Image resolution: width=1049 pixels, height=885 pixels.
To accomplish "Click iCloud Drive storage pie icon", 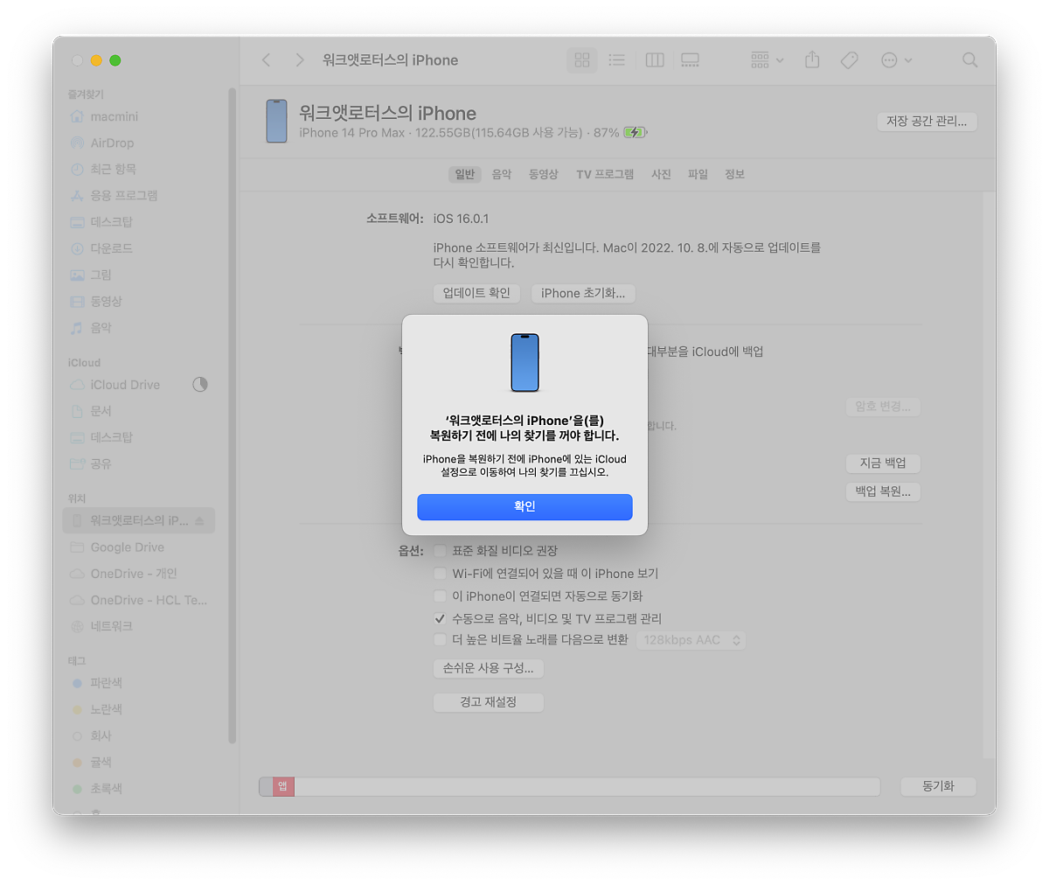I will point(200,384).
